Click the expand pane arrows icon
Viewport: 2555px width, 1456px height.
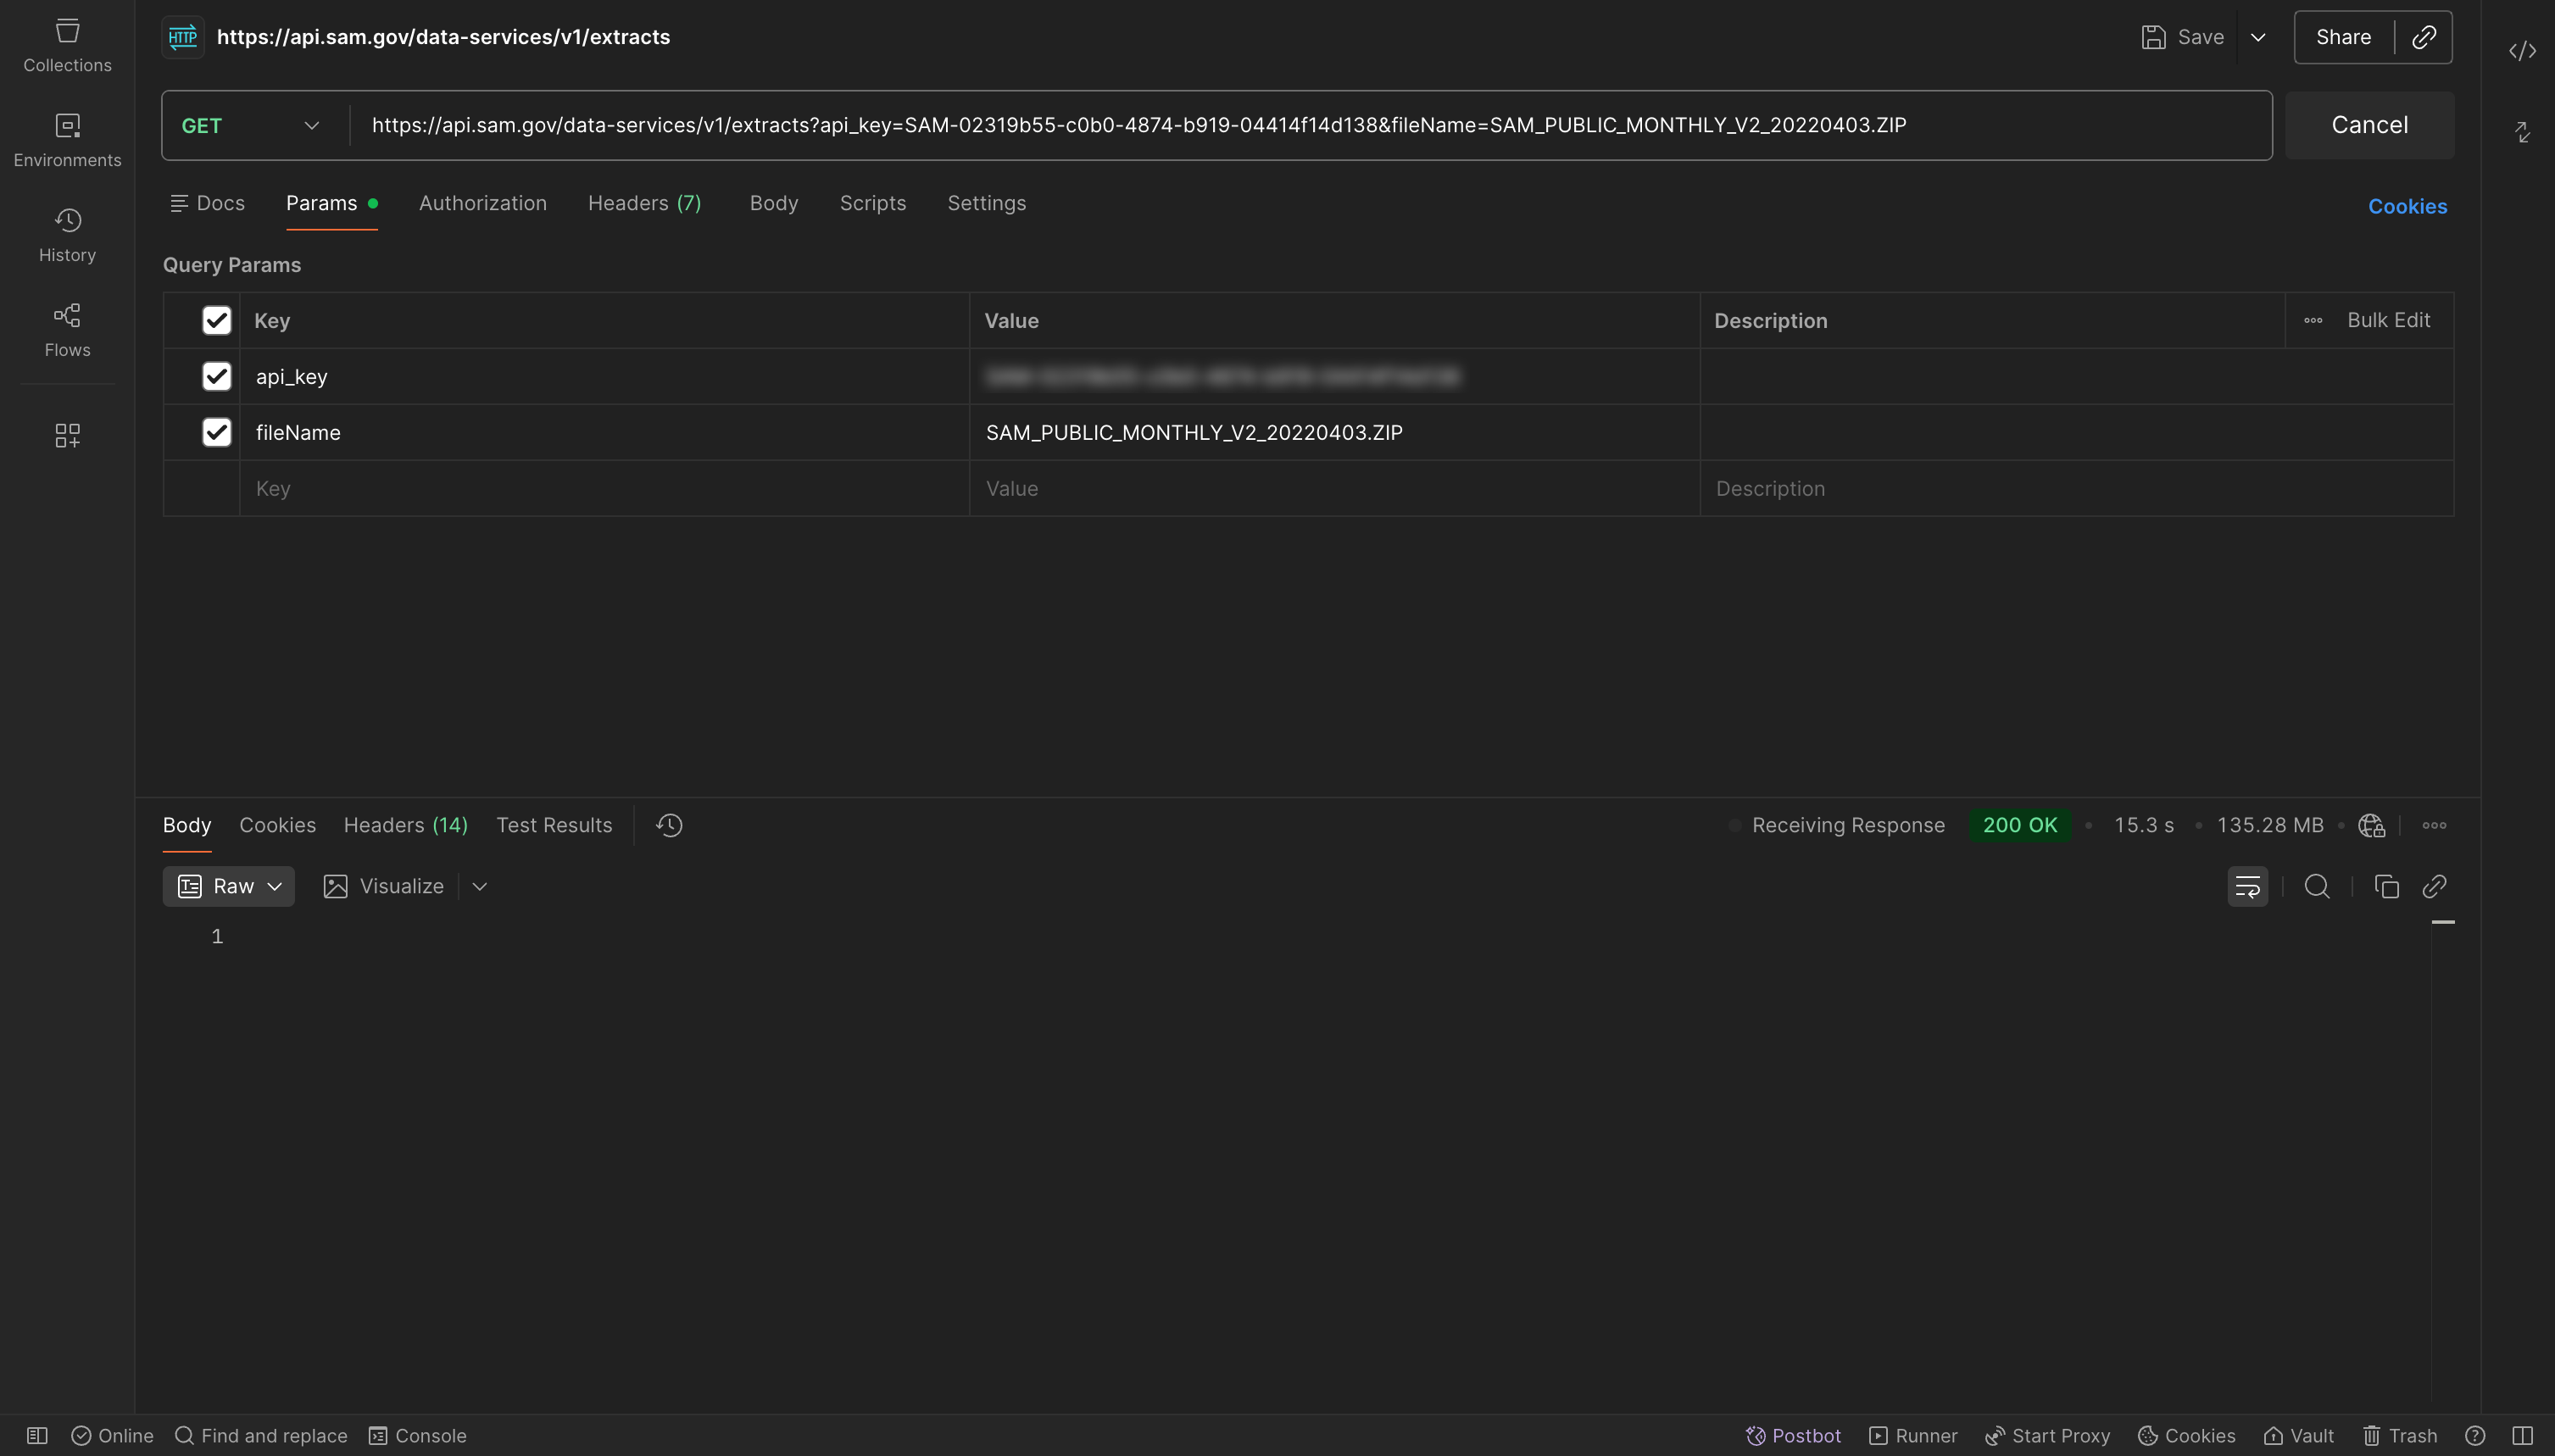click(x=2522, y=132)
